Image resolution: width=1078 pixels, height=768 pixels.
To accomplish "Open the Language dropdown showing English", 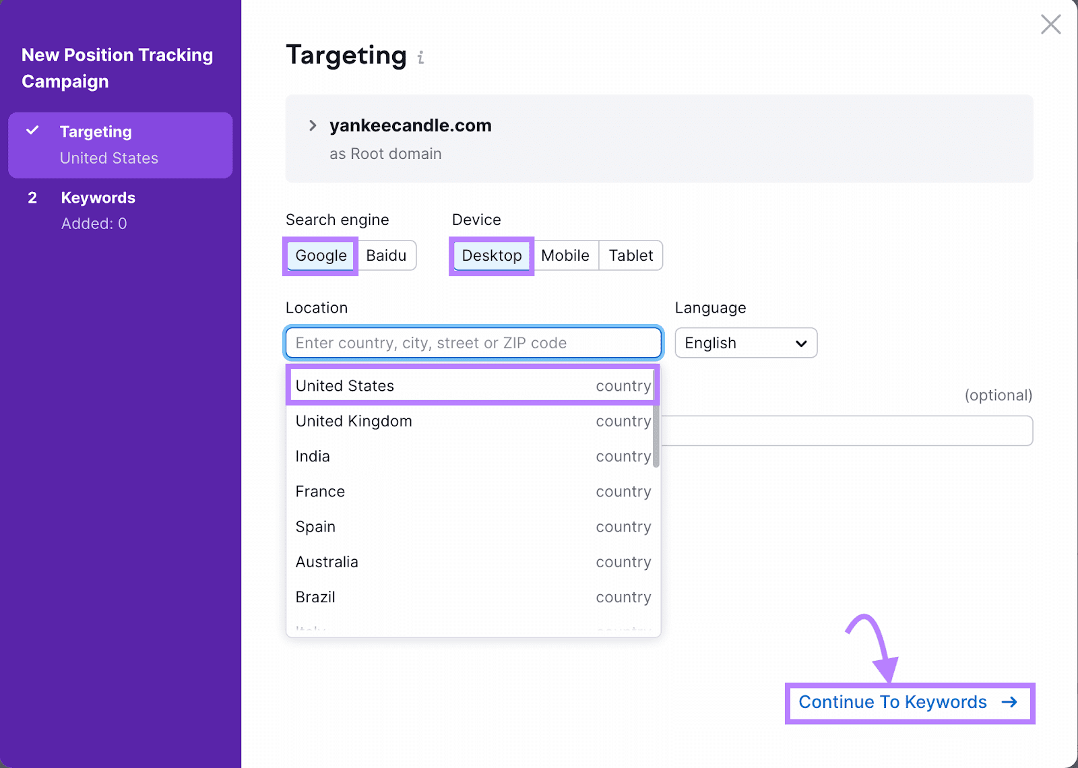I will pos(745,343).
